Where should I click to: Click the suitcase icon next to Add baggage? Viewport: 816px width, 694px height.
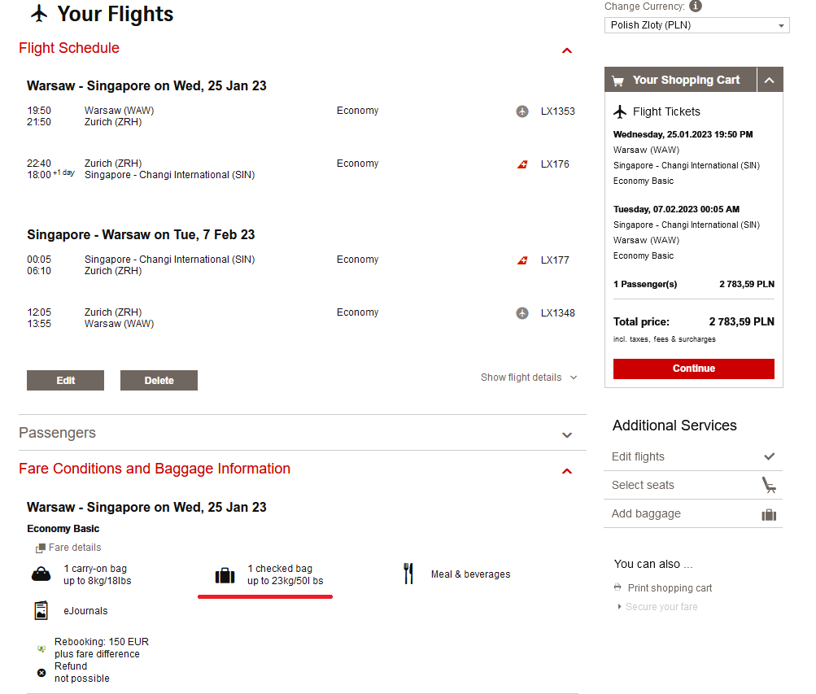coord(769,514)
